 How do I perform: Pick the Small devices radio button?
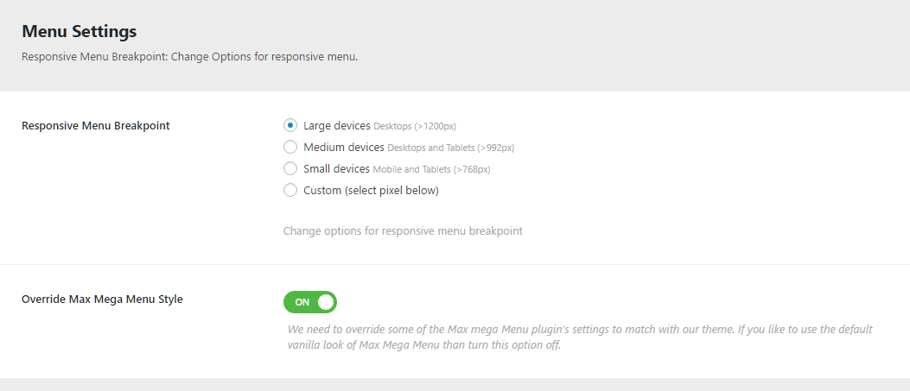290,169
